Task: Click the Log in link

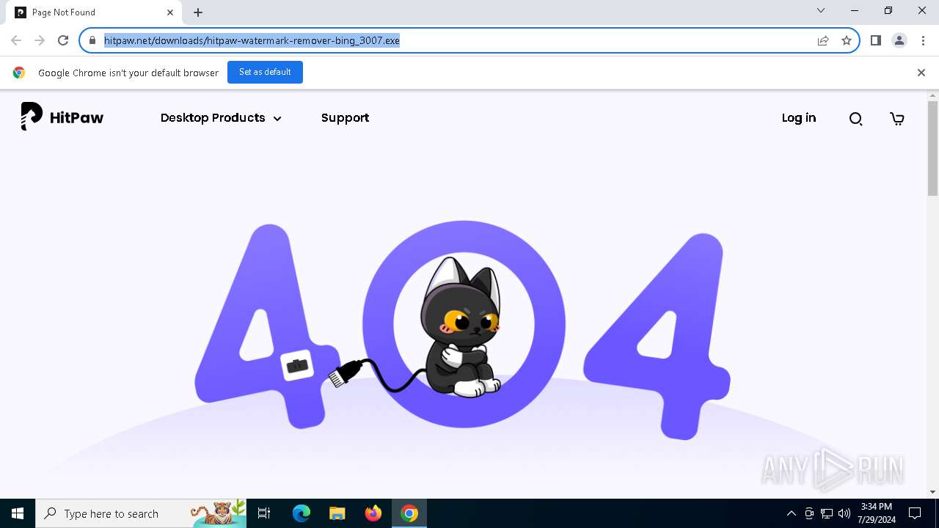Action: click(799, 118)
